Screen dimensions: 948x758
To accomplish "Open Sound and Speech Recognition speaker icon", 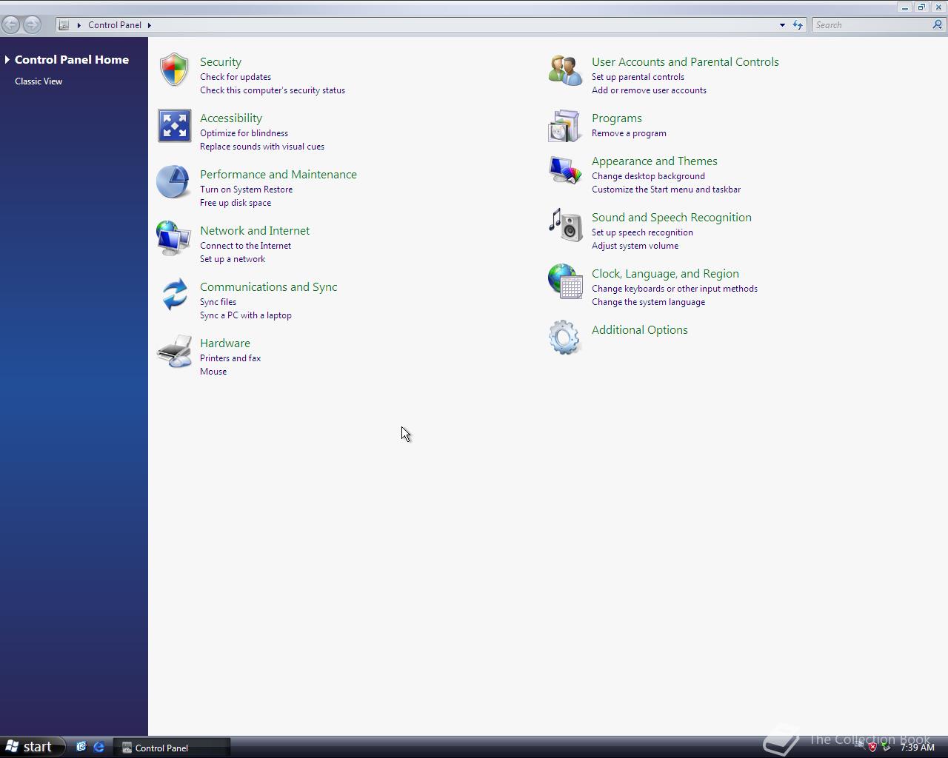I will (x=564, y=226).
